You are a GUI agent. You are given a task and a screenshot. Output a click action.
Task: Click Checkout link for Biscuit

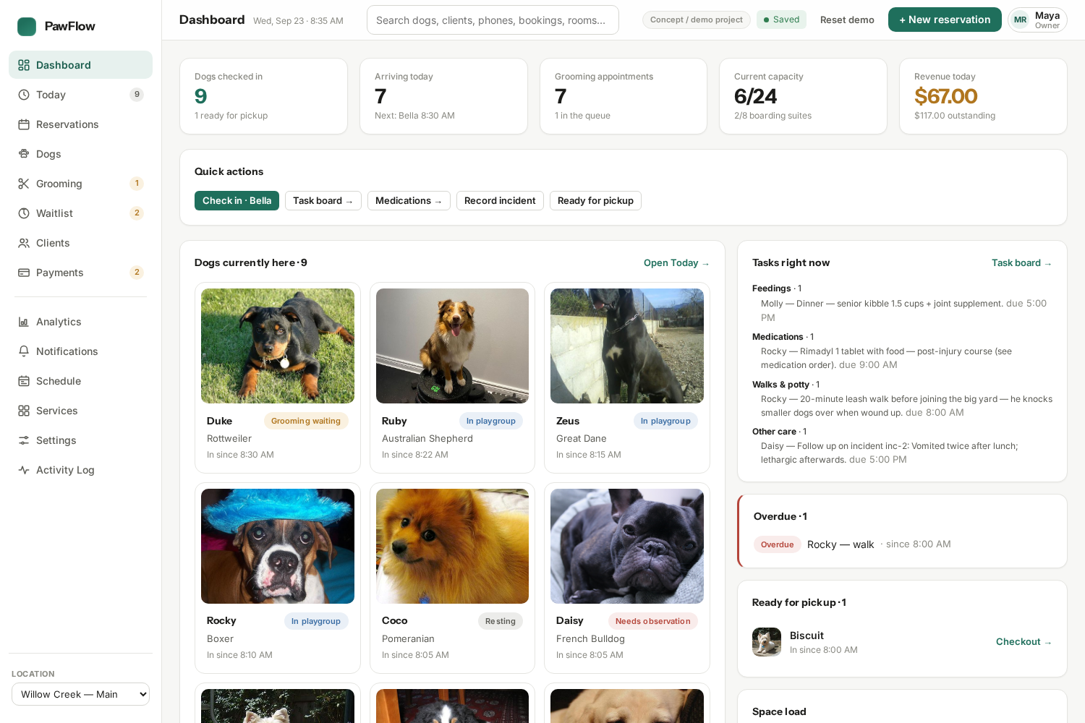(1024, 642)
